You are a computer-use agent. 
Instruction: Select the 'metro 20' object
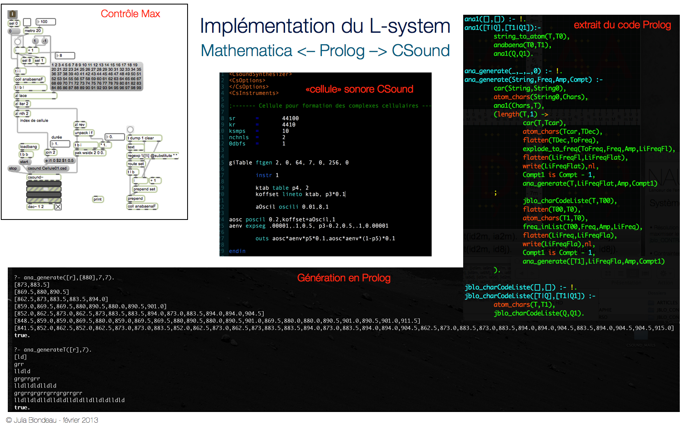click(x=33, y=31)
